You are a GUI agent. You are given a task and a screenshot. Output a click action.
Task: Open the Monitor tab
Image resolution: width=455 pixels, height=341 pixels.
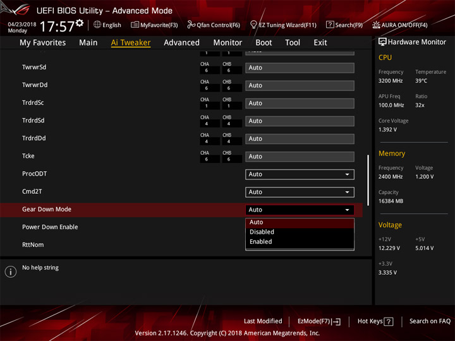227,43
